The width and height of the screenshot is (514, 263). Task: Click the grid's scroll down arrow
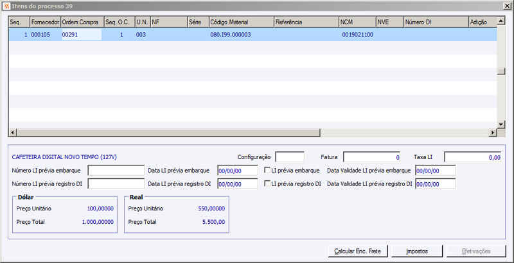(x=501, y=124)
